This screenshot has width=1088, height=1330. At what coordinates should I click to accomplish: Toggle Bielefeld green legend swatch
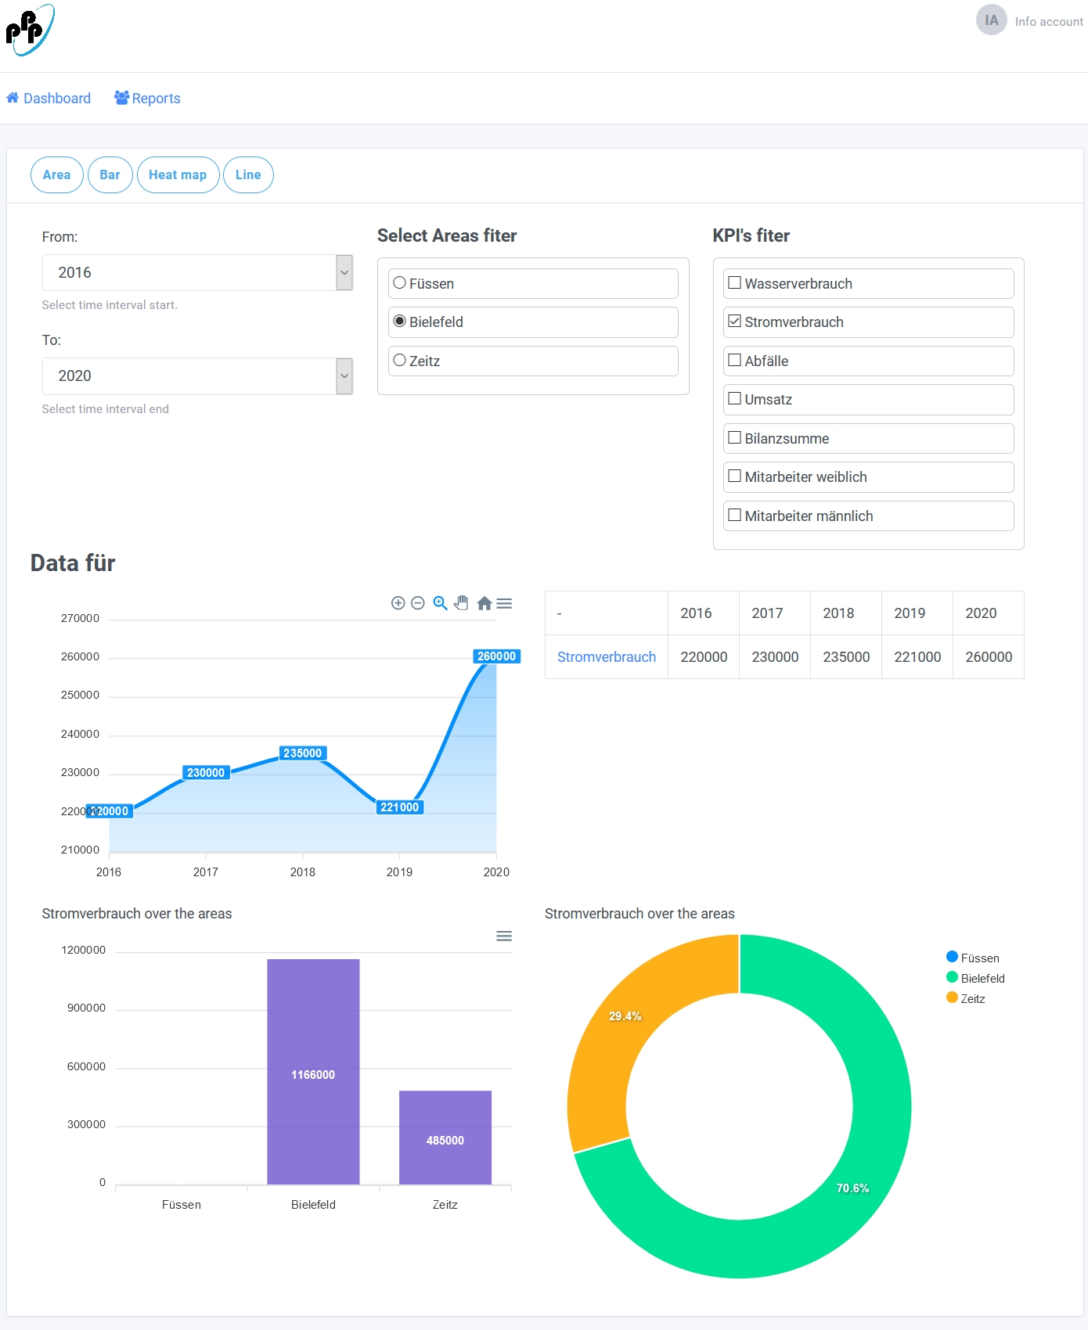point(952,977)
